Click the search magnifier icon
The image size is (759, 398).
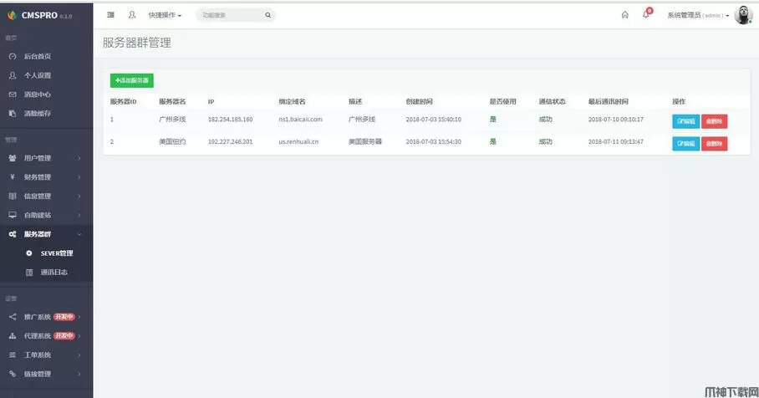coord(267,15)
